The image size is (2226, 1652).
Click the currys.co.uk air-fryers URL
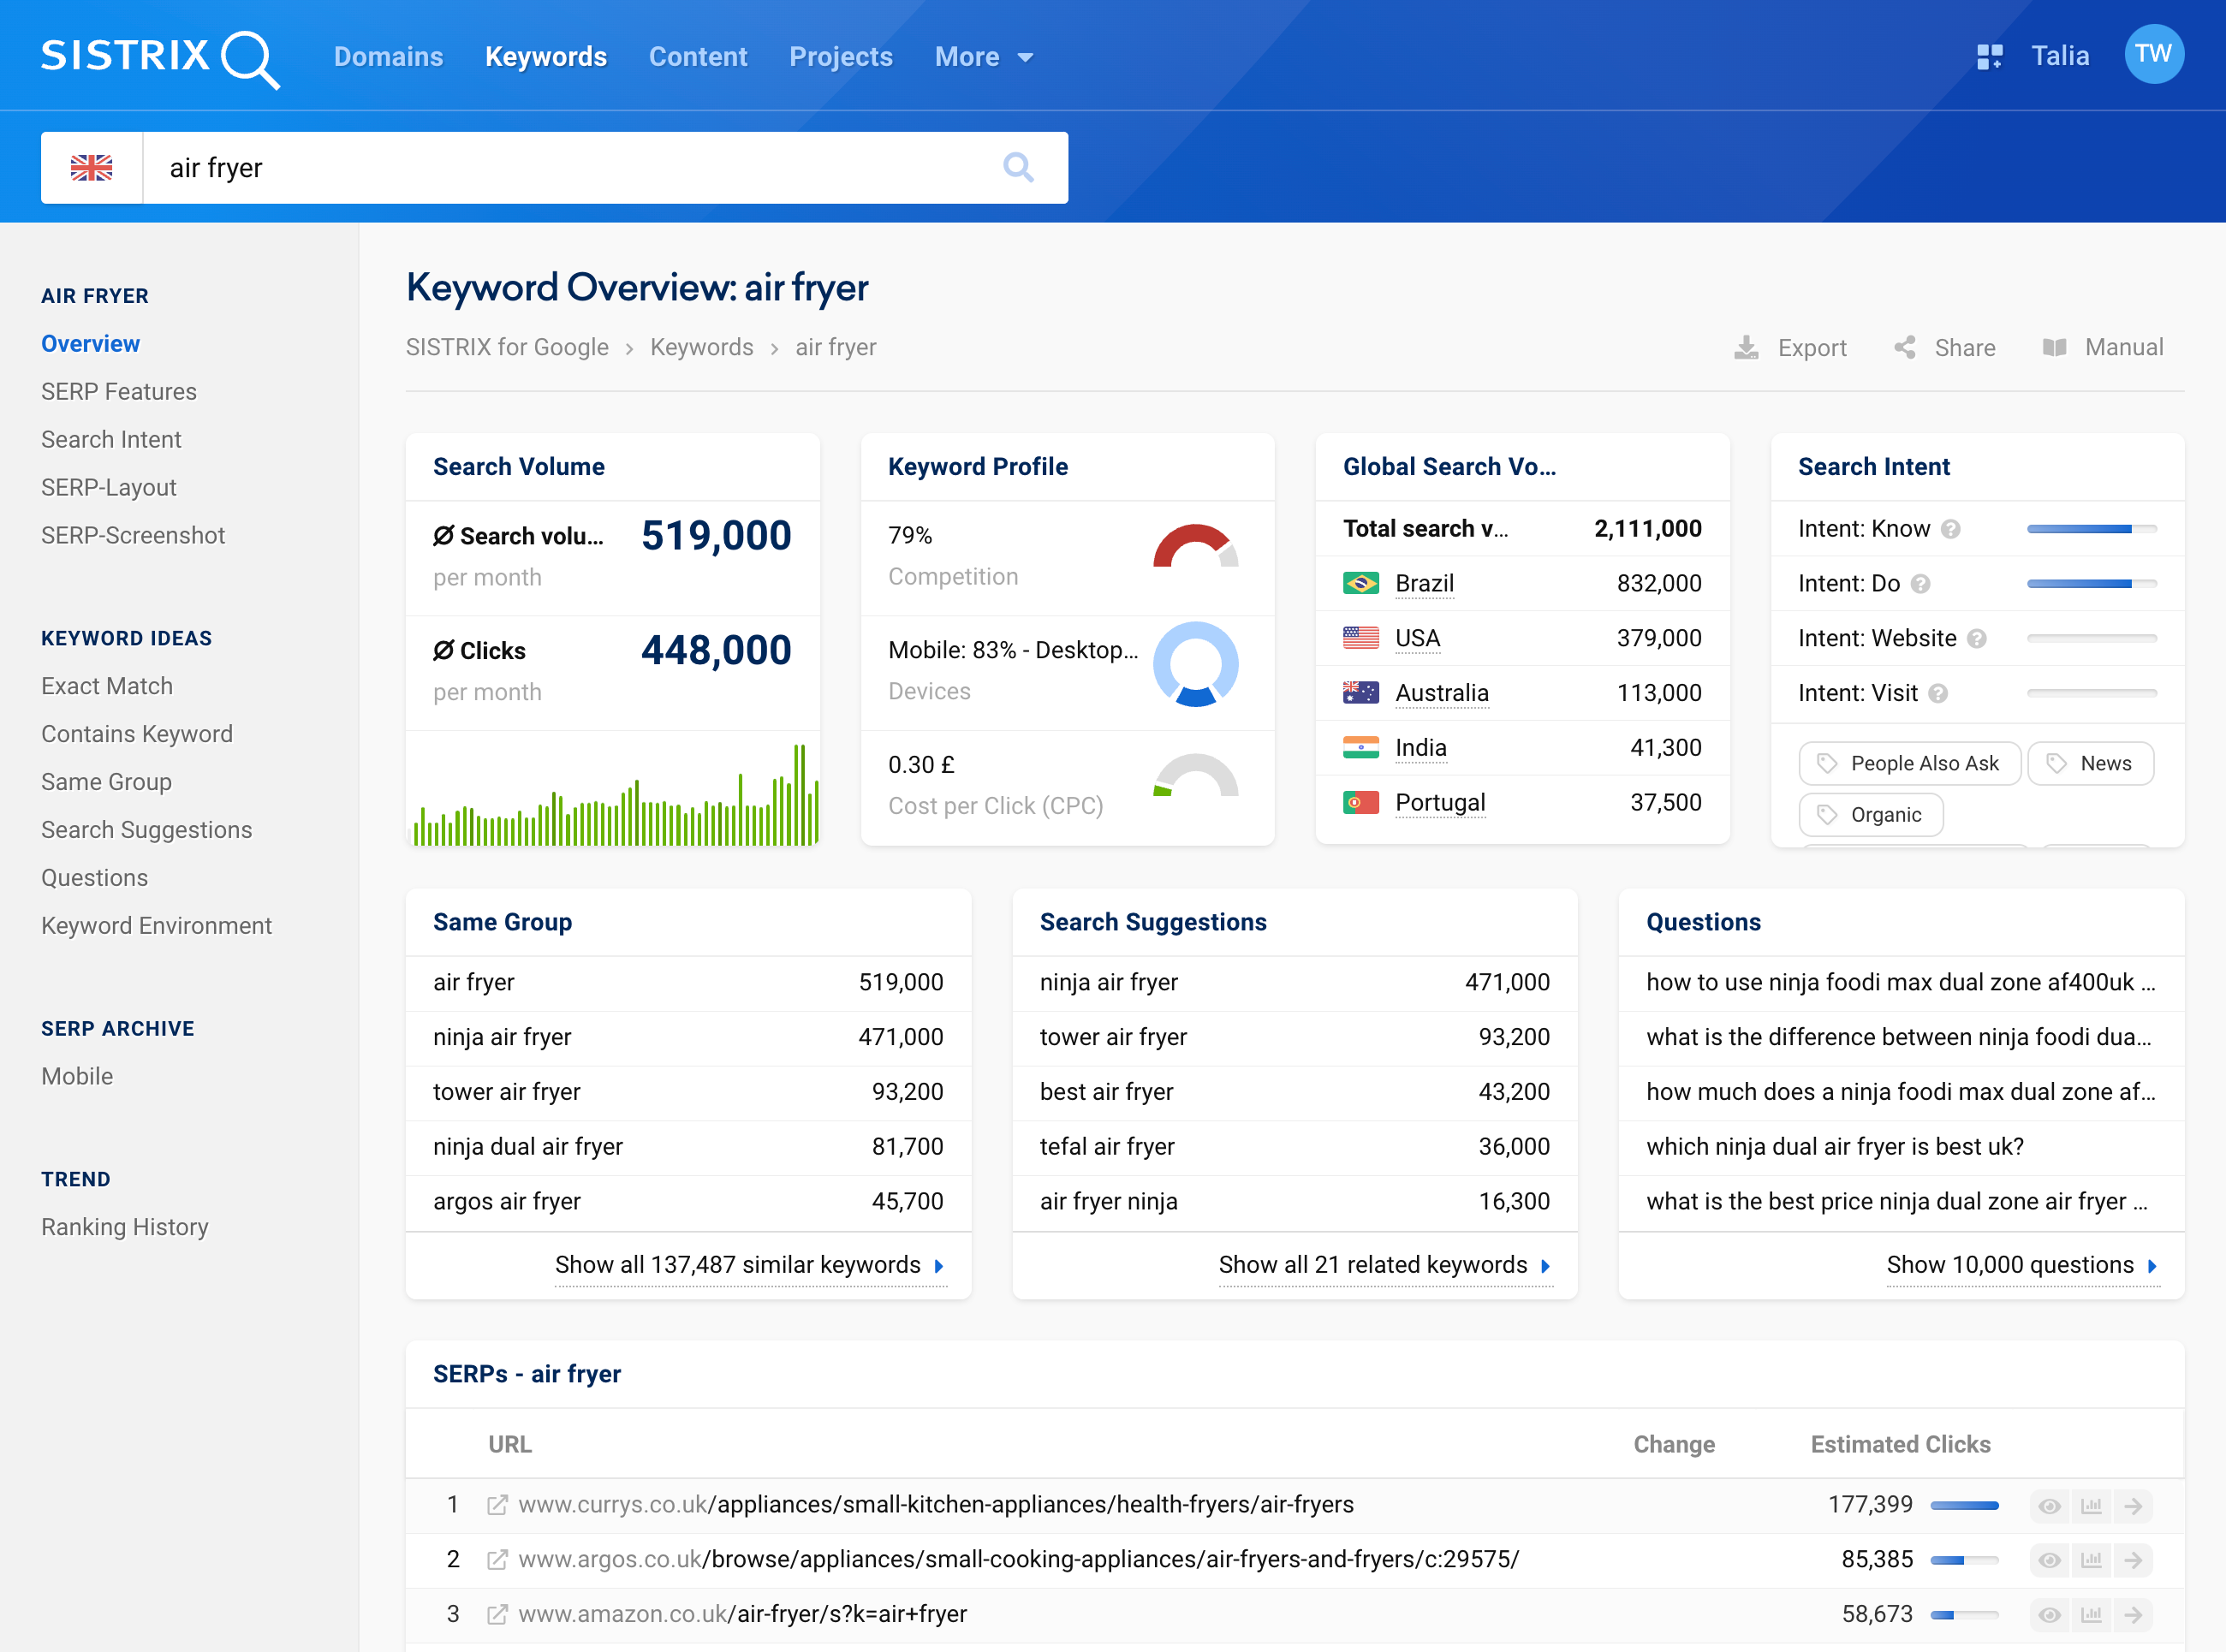click(936, 1505)
